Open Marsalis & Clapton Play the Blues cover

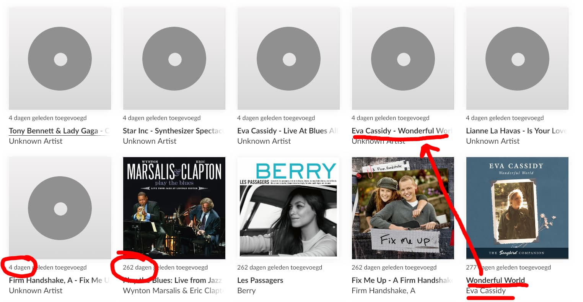pyautogui.click(x=174, y=208)
